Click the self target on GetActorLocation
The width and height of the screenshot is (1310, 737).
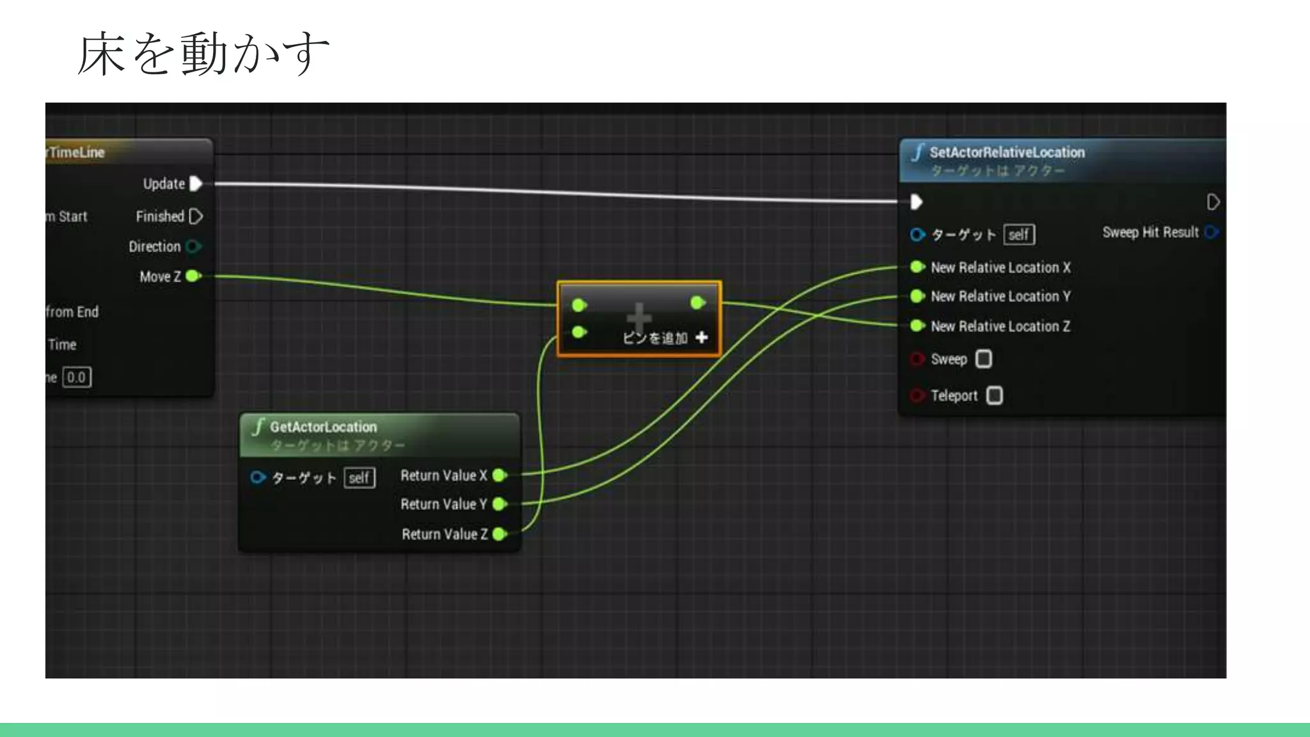(359, 478)
